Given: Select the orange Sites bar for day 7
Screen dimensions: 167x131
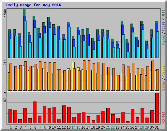Looking at the screenshot, I should tap(40, 76).
